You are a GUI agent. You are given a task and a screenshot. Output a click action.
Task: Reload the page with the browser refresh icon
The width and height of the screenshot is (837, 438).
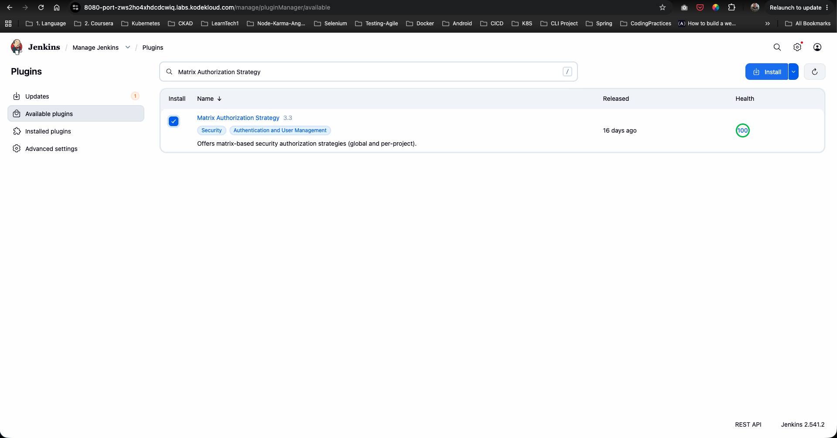(x=41, y=7)
